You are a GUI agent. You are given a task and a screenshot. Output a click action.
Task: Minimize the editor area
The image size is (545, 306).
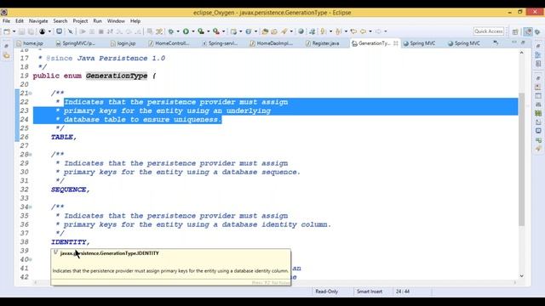[x=514, y=42]
